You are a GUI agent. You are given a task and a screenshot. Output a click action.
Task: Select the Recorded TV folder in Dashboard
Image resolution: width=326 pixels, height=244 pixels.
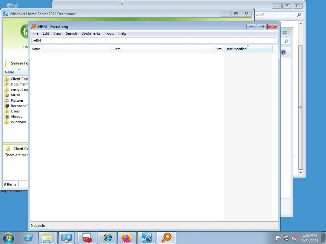point(16,106)
